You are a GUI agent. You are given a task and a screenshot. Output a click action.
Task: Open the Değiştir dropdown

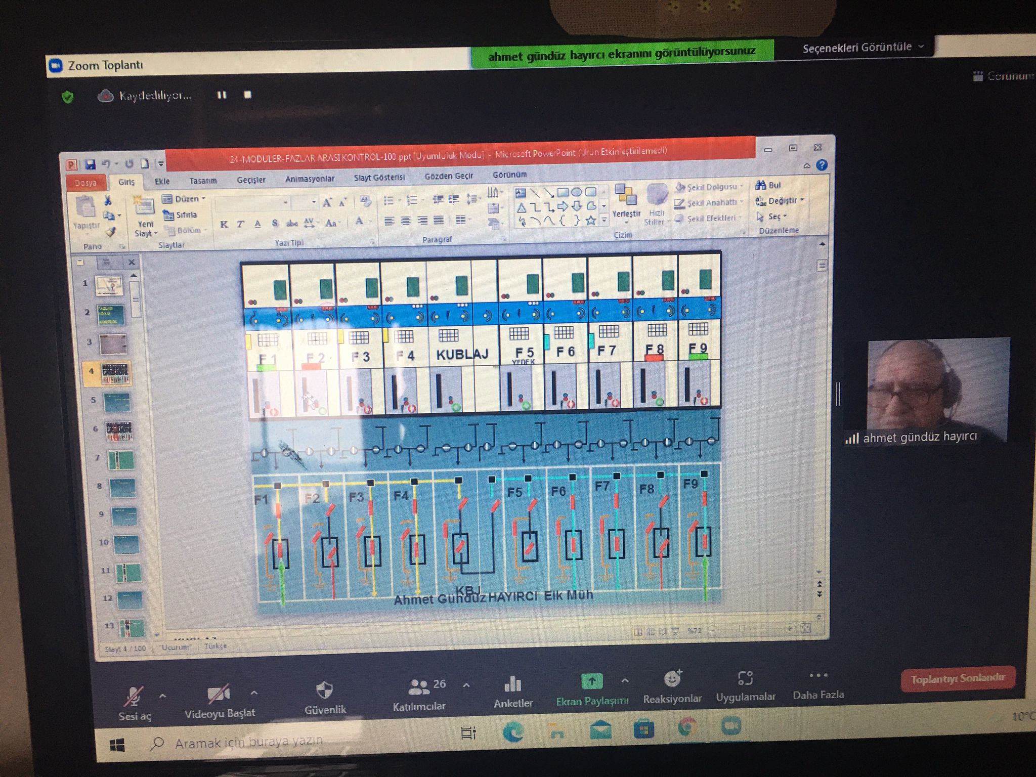tap(780, 201)
